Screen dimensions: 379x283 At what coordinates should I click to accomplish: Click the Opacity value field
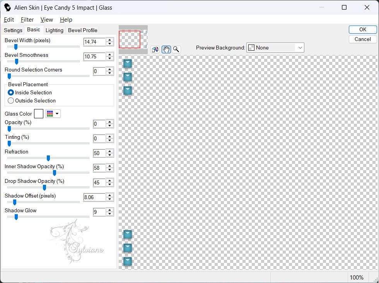[99, 124]
